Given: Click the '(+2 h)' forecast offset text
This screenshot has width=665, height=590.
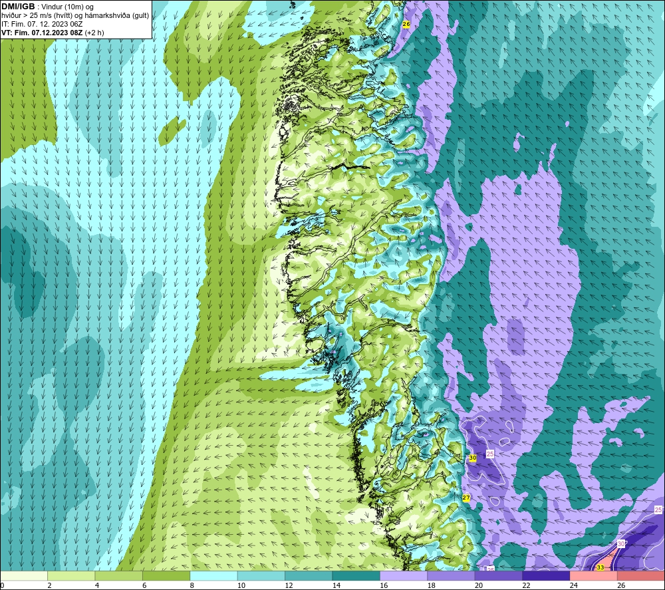Looking at the screenshot, I should pyautogui.click(x=94, y=33).
